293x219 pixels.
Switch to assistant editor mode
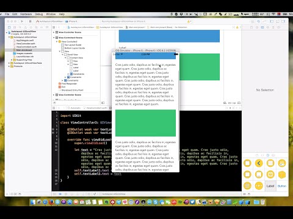[x=258, y=21]
